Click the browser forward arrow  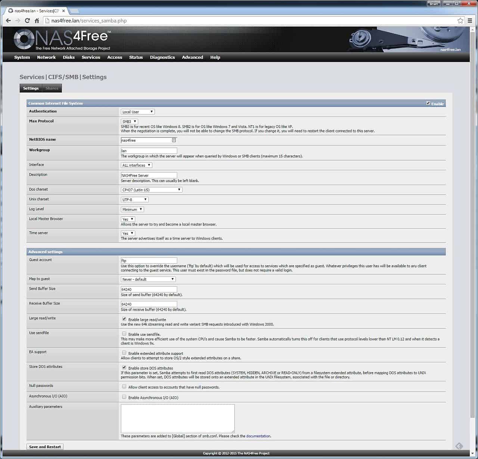click(x=18, y=21)
